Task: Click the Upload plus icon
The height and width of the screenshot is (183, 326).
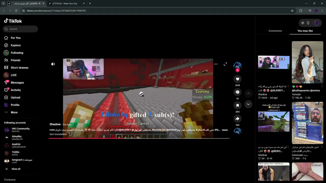Action: point(6,98)
